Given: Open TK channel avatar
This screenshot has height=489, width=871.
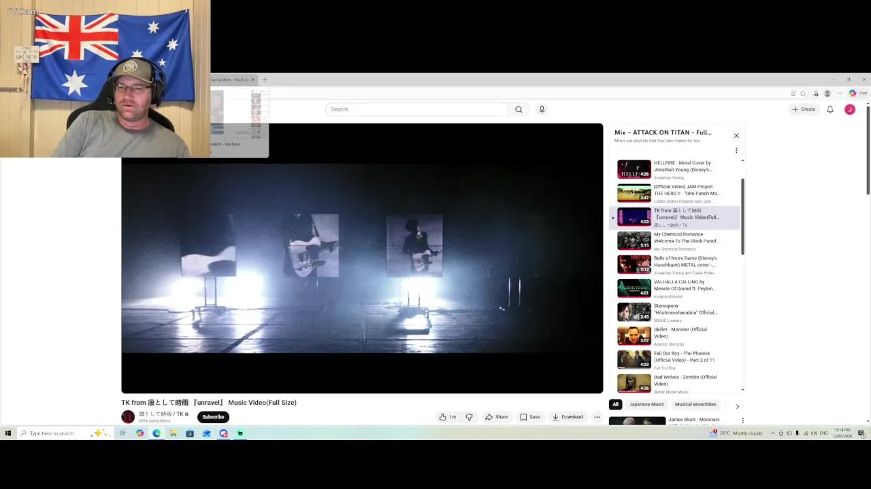Looking at the screenshot, I should (128, 417).
